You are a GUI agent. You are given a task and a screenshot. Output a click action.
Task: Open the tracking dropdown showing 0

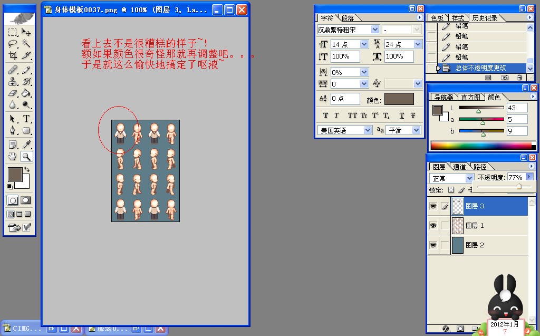(x=364, y=84)
